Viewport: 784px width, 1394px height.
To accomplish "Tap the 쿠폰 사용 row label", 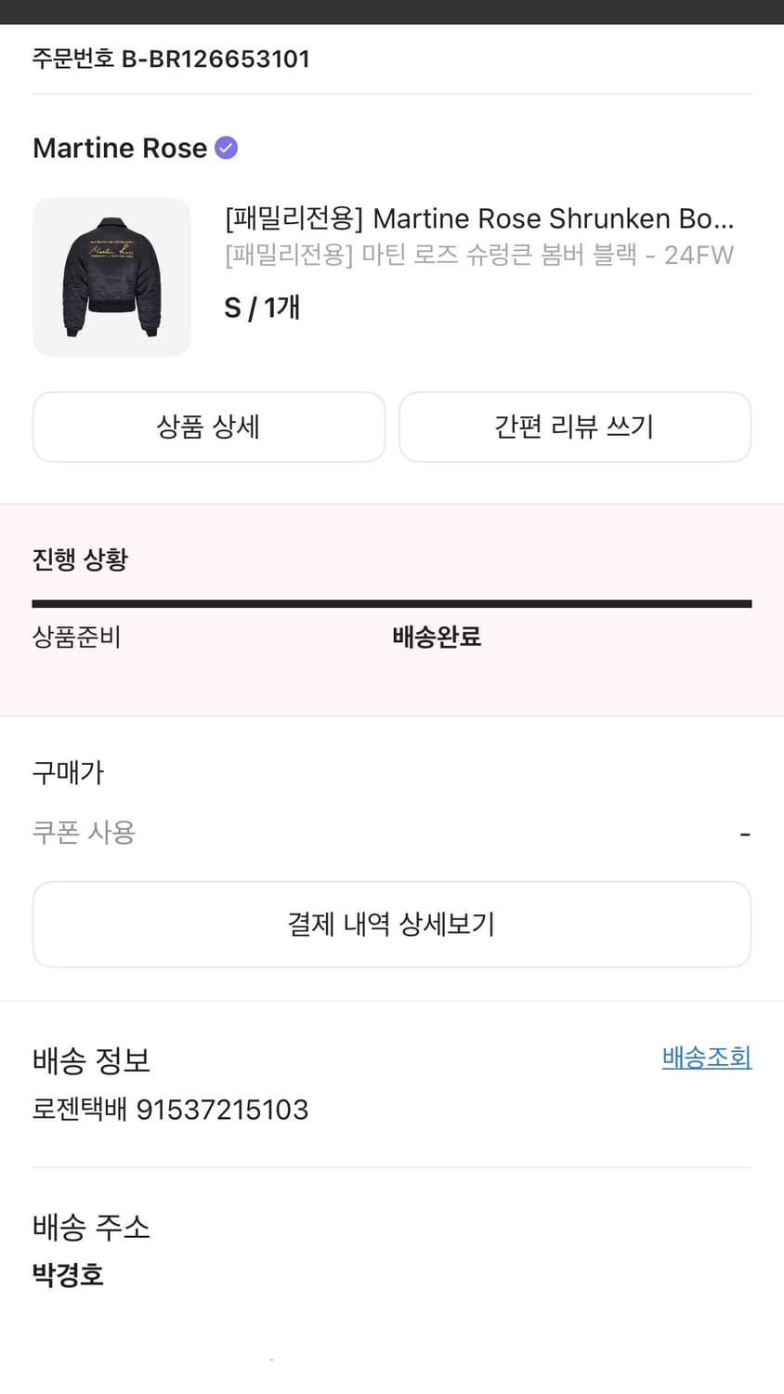I will tap(84, 832).
